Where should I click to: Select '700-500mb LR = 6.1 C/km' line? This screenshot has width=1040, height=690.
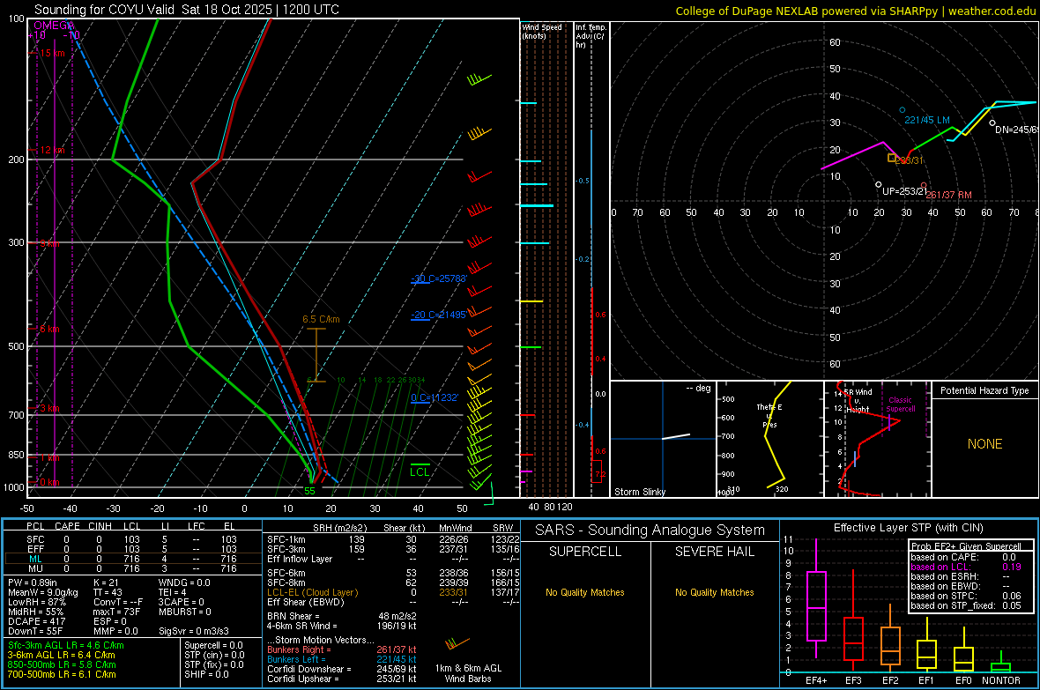[x=62, y=674]
